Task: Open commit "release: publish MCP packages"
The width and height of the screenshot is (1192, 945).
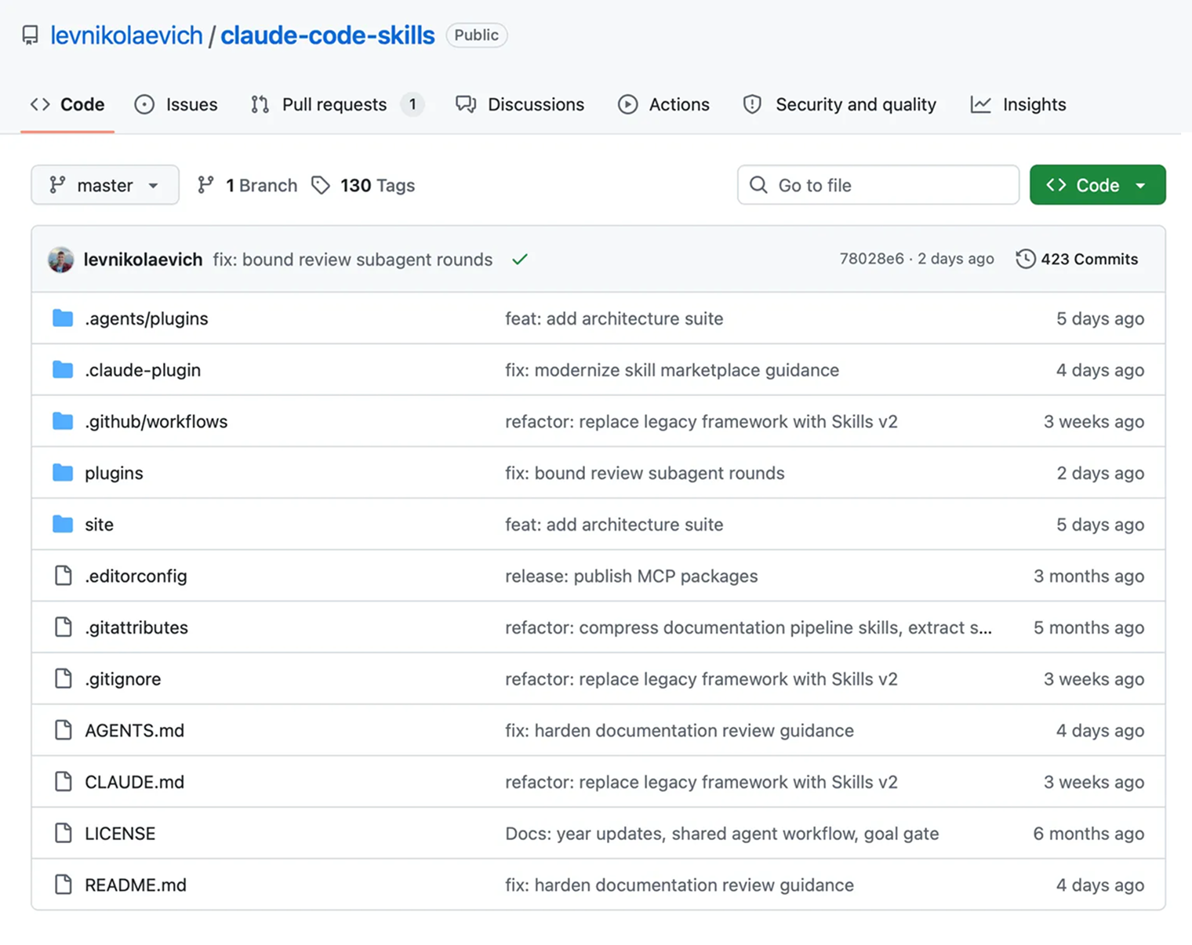Action: 631,576
